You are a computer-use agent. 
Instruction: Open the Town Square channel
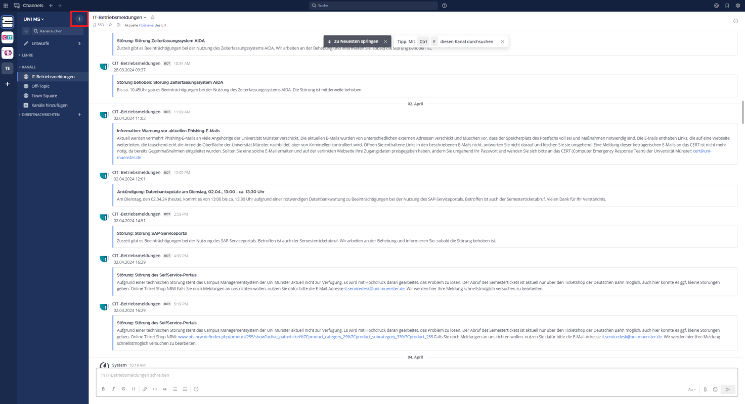coord(53,95)
